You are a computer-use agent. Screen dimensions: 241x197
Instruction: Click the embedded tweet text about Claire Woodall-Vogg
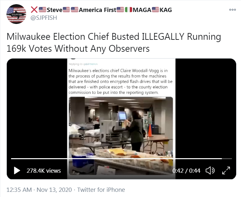(x=120, y=82)
